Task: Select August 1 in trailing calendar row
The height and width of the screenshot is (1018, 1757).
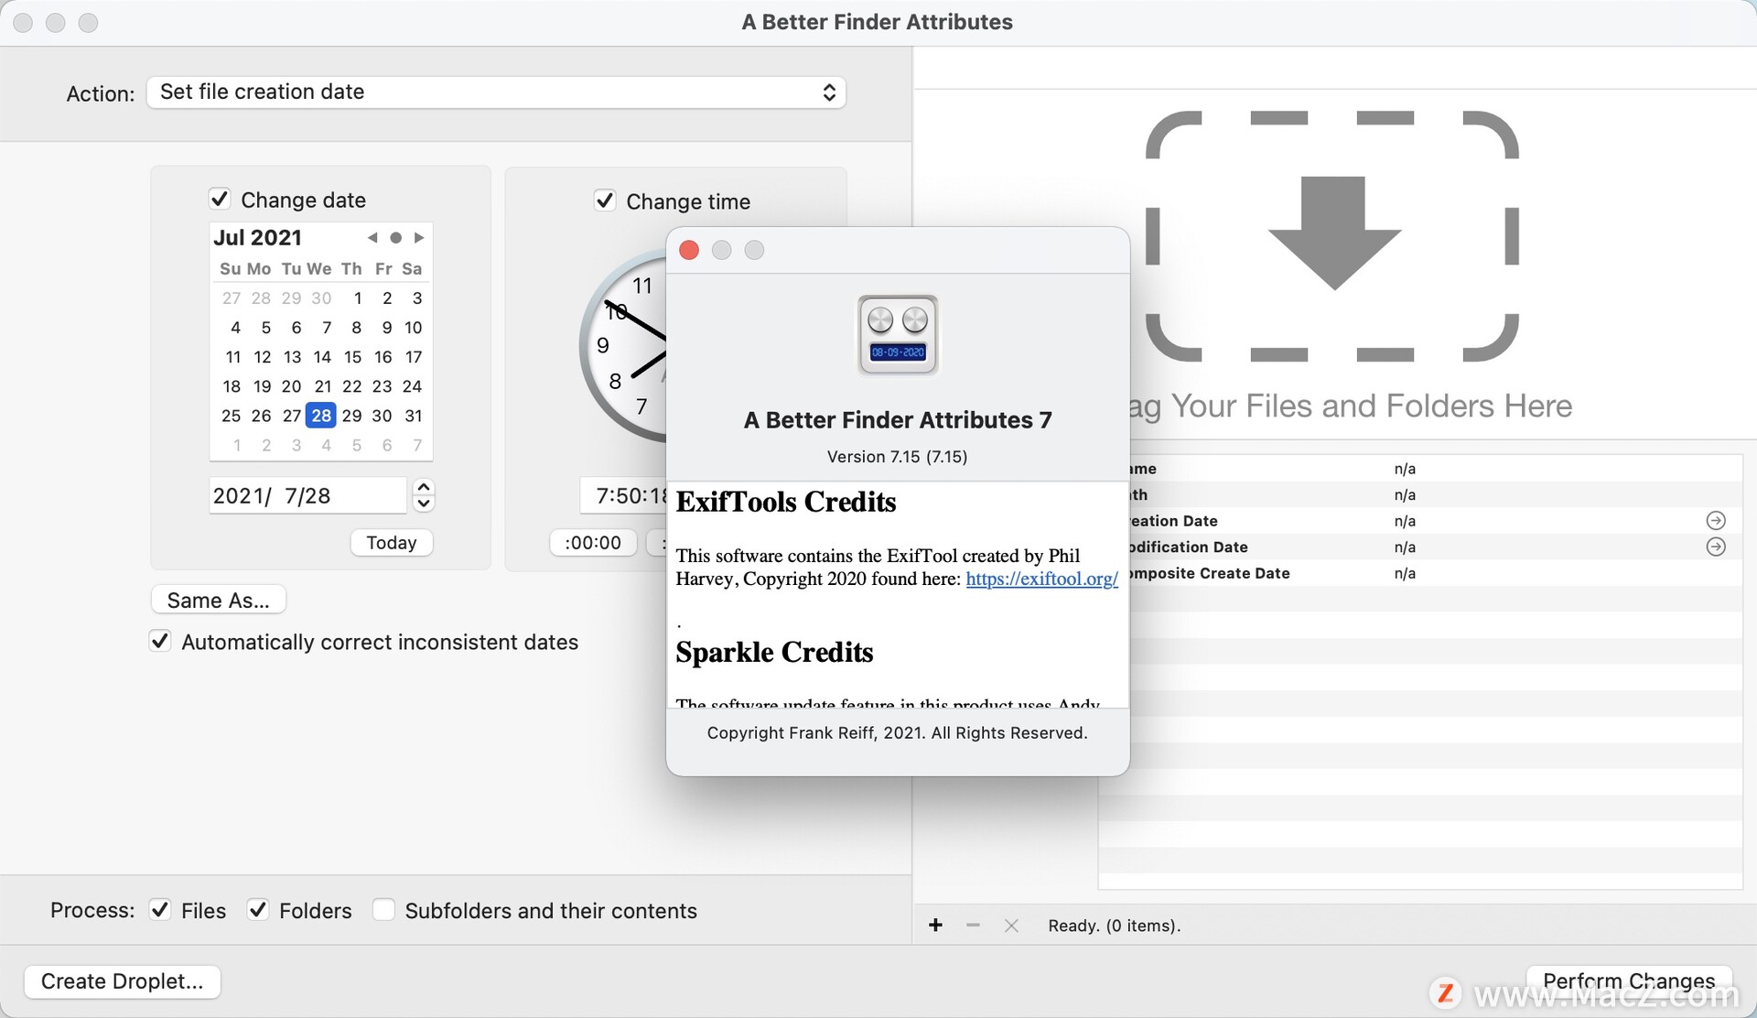Action: 237,445
